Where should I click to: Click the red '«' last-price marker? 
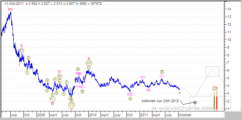pyautogui.click(x=179, y=92)
